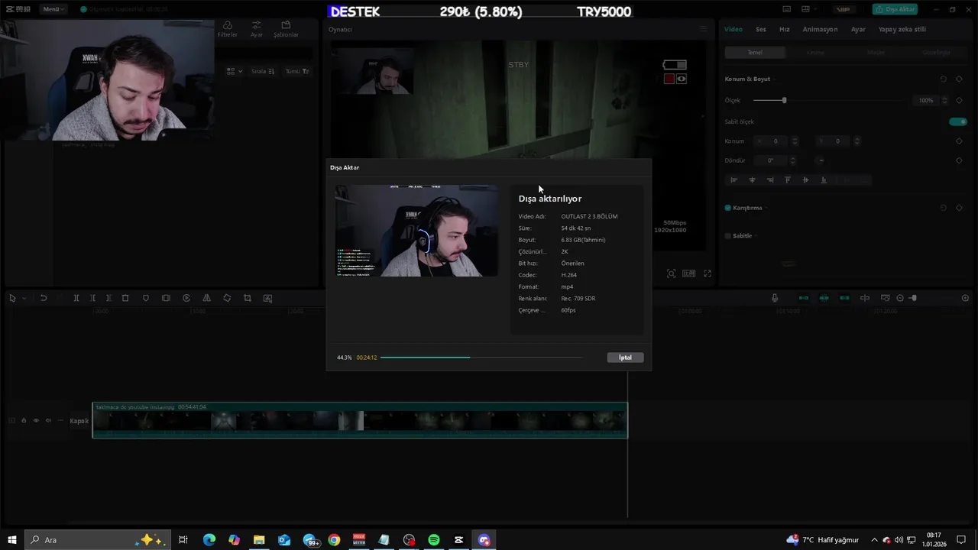978x550 pixels.
Task: Click the timeline zoom in icon
Action: point(965,298)
